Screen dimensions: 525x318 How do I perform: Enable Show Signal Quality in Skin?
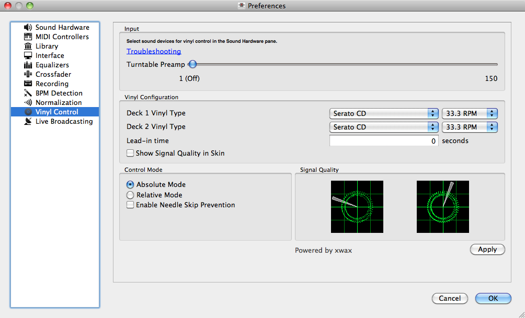click(130, 153)
